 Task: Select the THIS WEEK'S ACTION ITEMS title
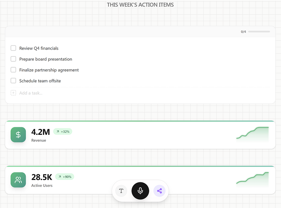(x=140, y=5)
